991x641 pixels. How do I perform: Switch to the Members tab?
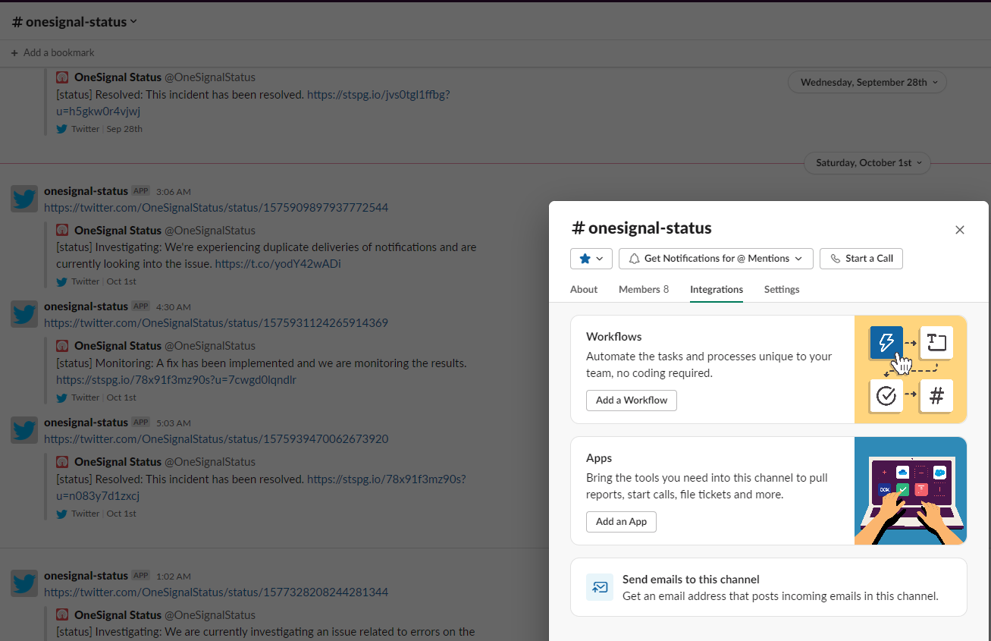click(644, 289)
